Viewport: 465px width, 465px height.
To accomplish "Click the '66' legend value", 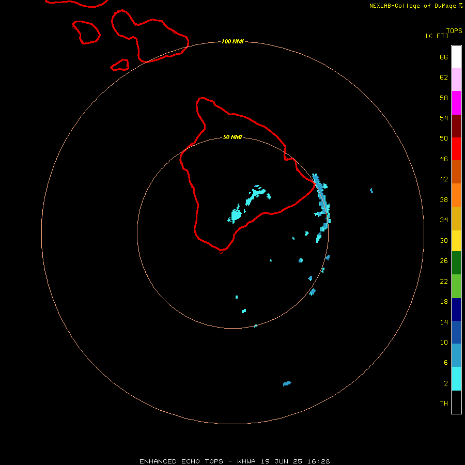I will 444,57.
